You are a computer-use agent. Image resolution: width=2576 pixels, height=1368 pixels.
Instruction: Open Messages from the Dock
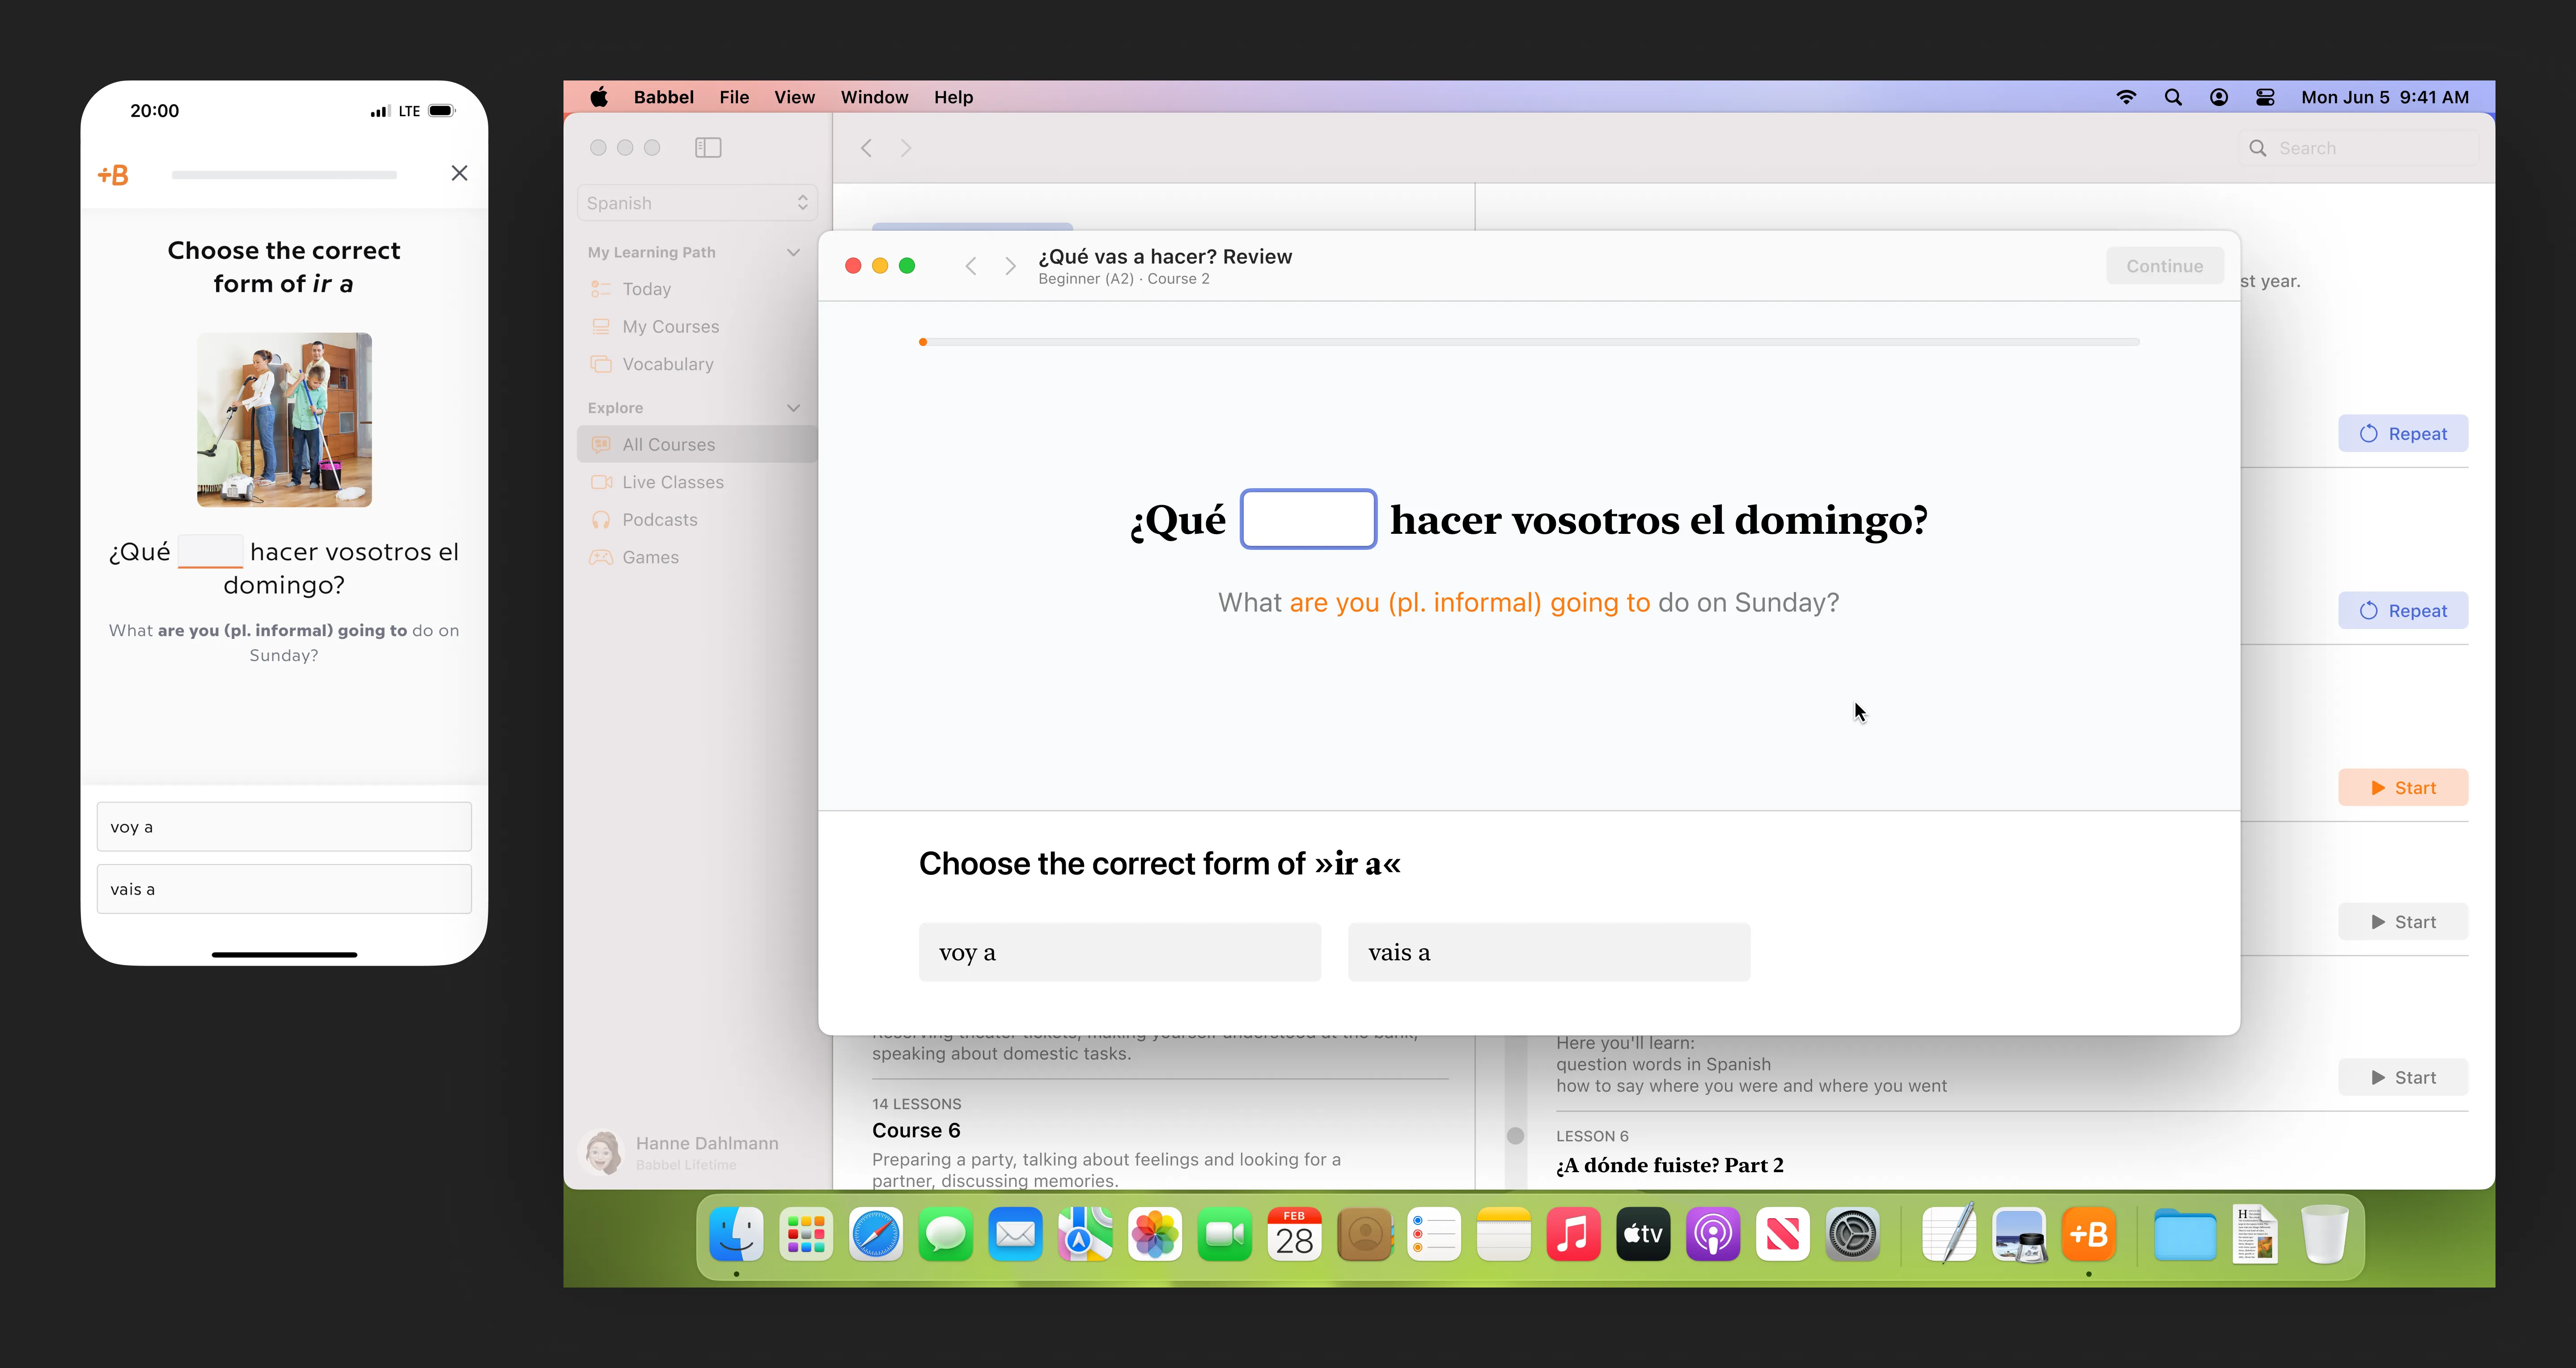[945, 1235]
